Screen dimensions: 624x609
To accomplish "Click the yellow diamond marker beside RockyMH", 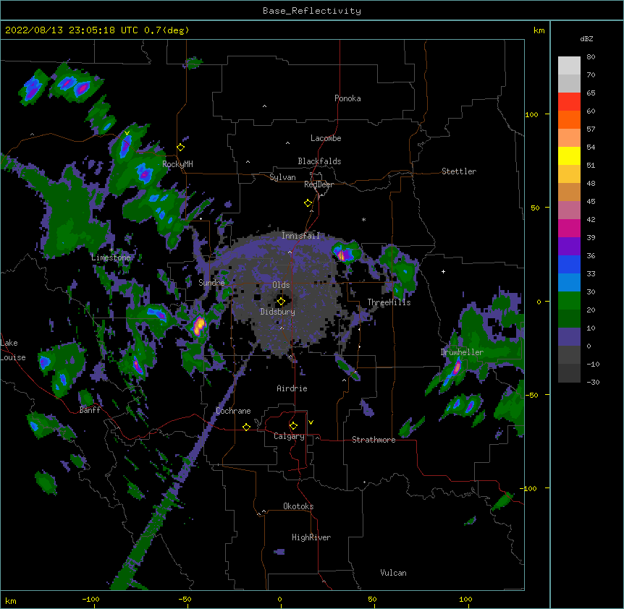I will tap(181, 148).
